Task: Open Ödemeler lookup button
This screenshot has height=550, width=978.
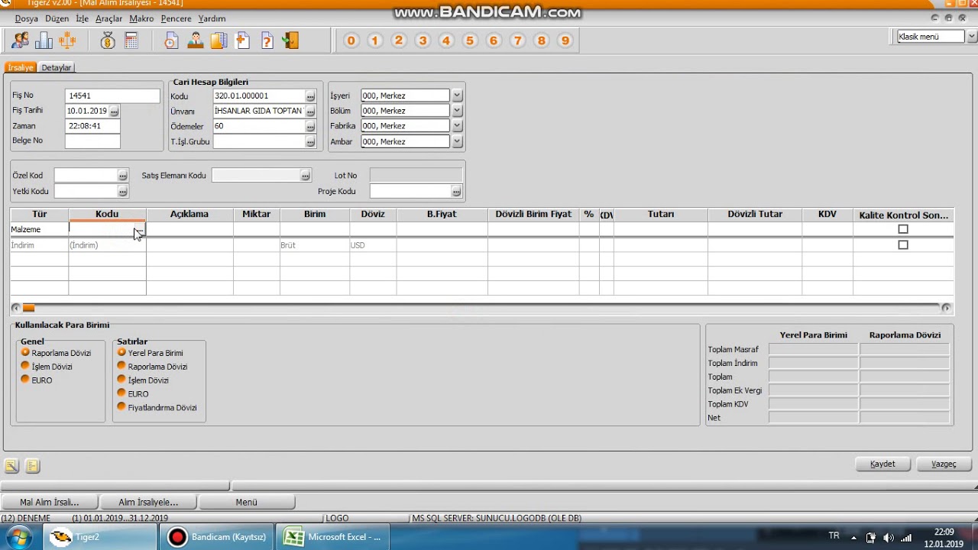Action: 310,127
